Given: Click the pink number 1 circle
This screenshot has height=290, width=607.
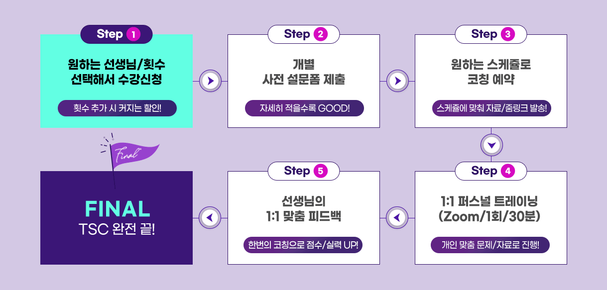Looking at the screenshot, I should tap(133, 34).
